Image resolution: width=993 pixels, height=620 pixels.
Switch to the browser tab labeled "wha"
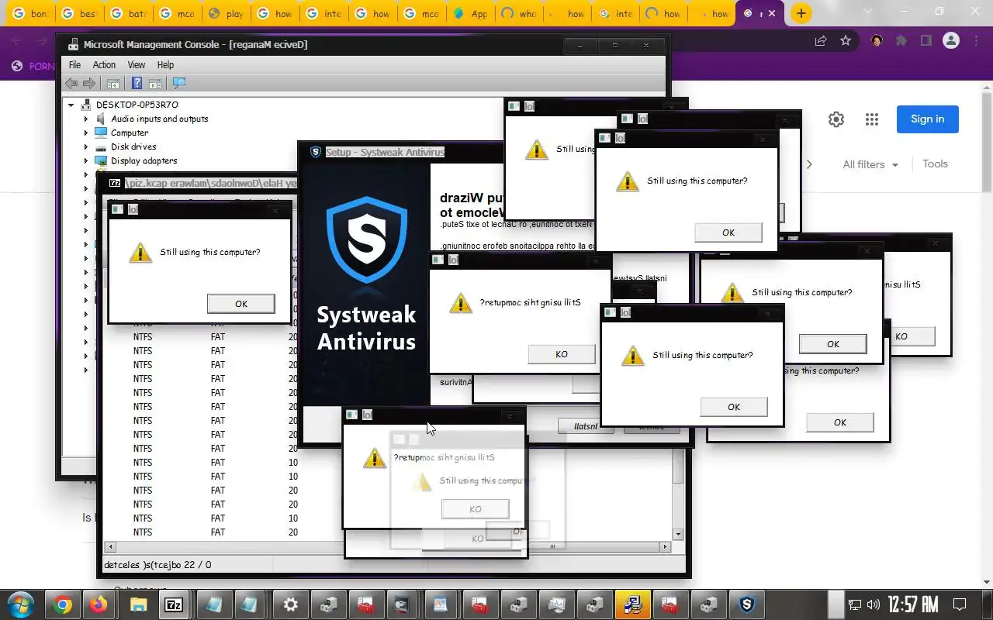click(519, 14)
